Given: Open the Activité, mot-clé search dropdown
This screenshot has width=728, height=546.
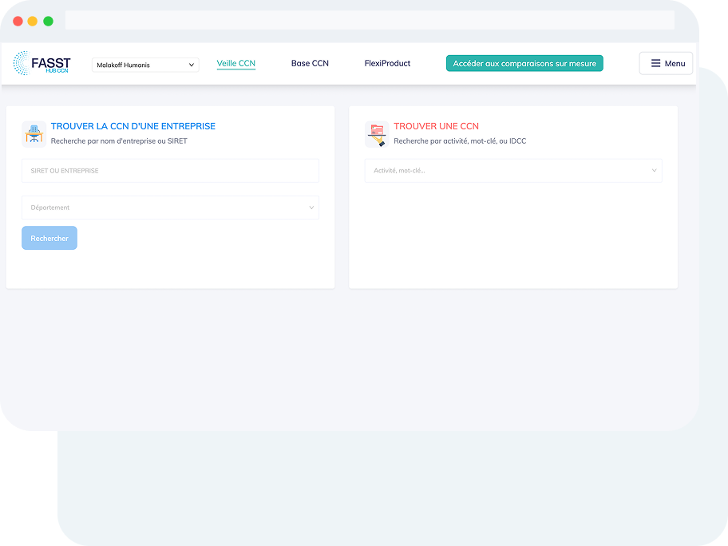Looking at the screenshot, I should pyautogui.click(x=513, y=170).
